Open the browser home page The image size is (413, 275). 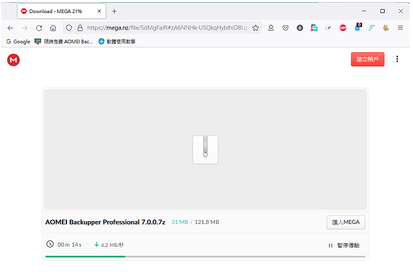(x=53, y=28)
